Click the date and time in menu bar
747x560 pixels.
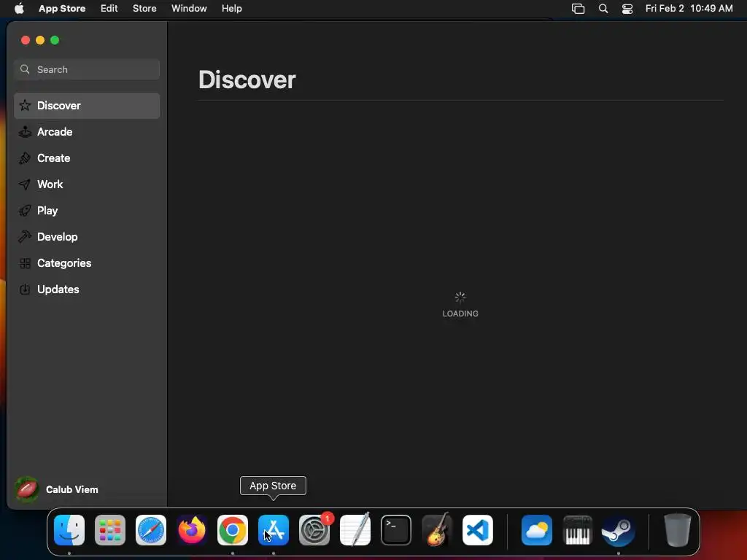(x=689, y=9)
